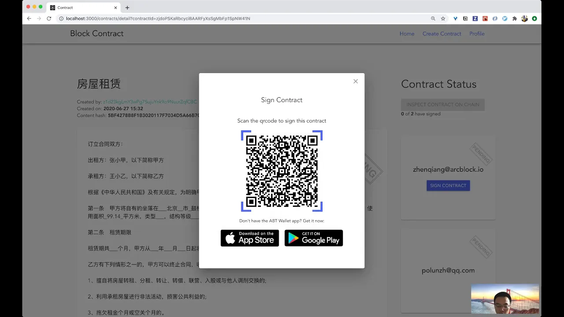Click the blue ring extension icon

495,18
